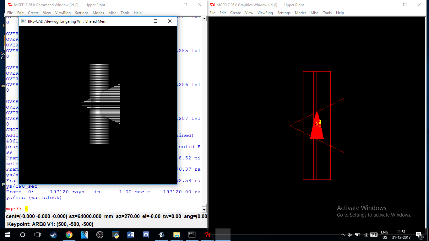Minimize the BRL-CAD /dev/wgl framebuffer window

pos(141,21)
